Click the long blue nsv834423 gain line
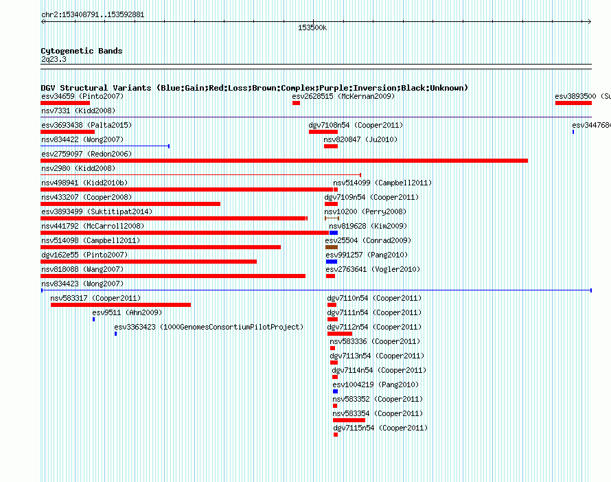Viewport: 611px width, 482px height. coord(316,290)
